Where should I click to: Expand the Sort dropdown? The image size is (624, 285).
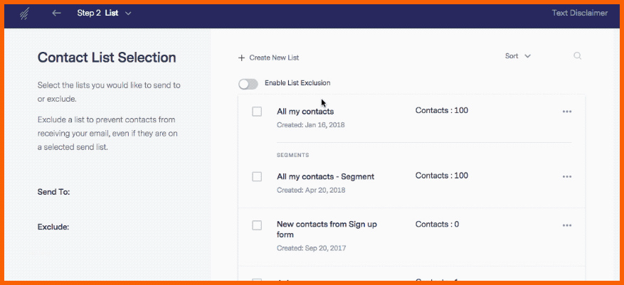click(518, 56)
